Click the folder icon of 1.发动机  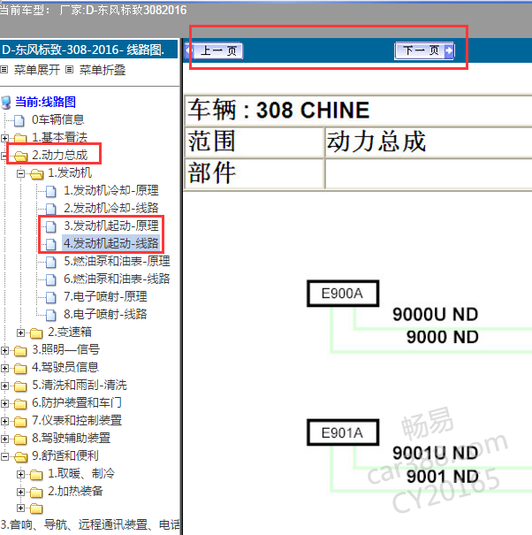36,174
